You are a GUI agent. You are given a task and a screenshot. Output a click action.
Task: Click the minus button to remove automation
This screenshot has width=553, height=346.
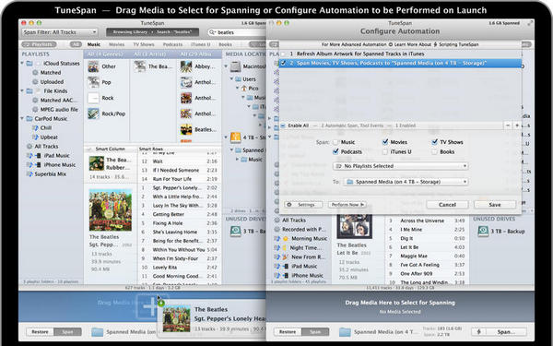[508, 125]
